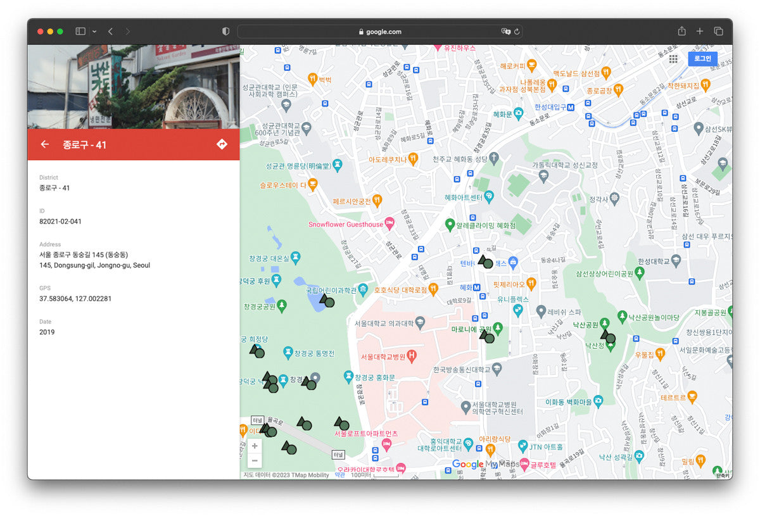Open the 약관 terms link on map
Image resolution: width=760 pixels, height=516 pixels.
click(340, 475)
